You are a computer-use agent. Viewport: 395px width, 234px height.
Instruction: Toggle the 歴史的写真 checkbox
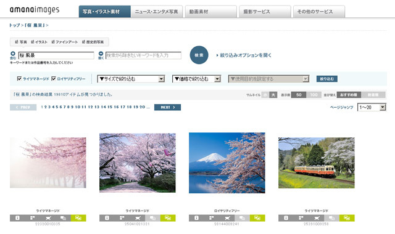tap(84, 42)
